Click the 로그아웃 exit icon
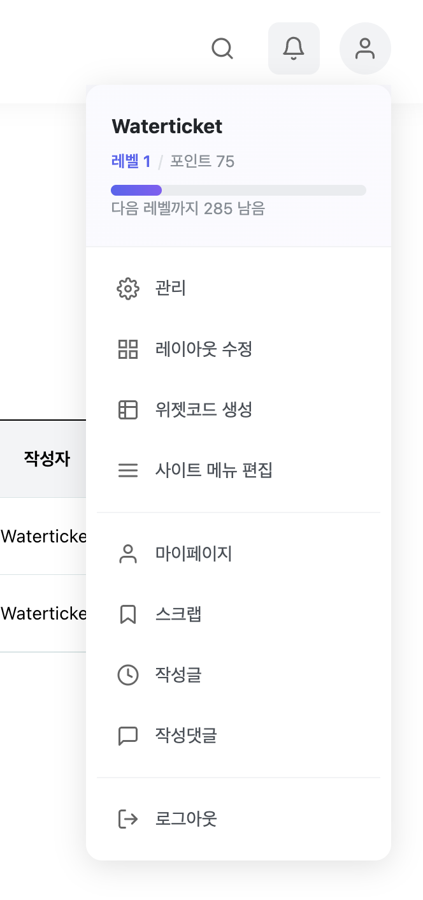The width and height of the screenshot is (423, 900). coord(128,819)
